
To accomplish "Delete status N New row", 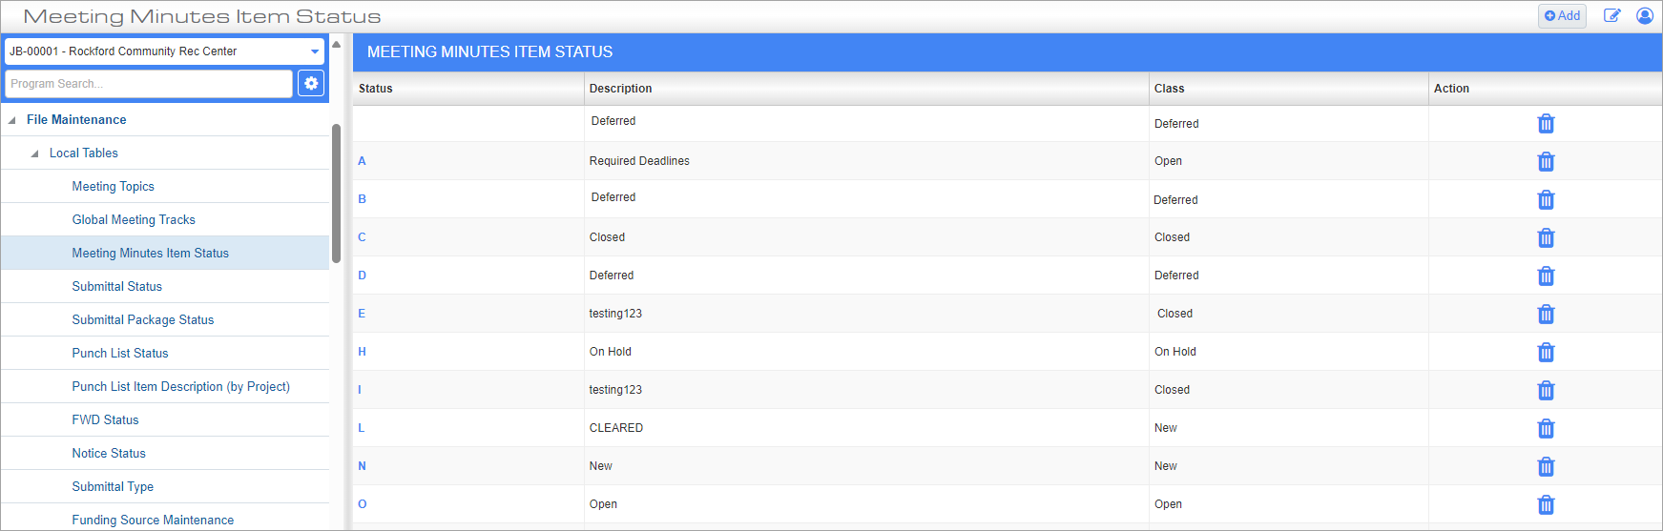I will coord(1546,467).
